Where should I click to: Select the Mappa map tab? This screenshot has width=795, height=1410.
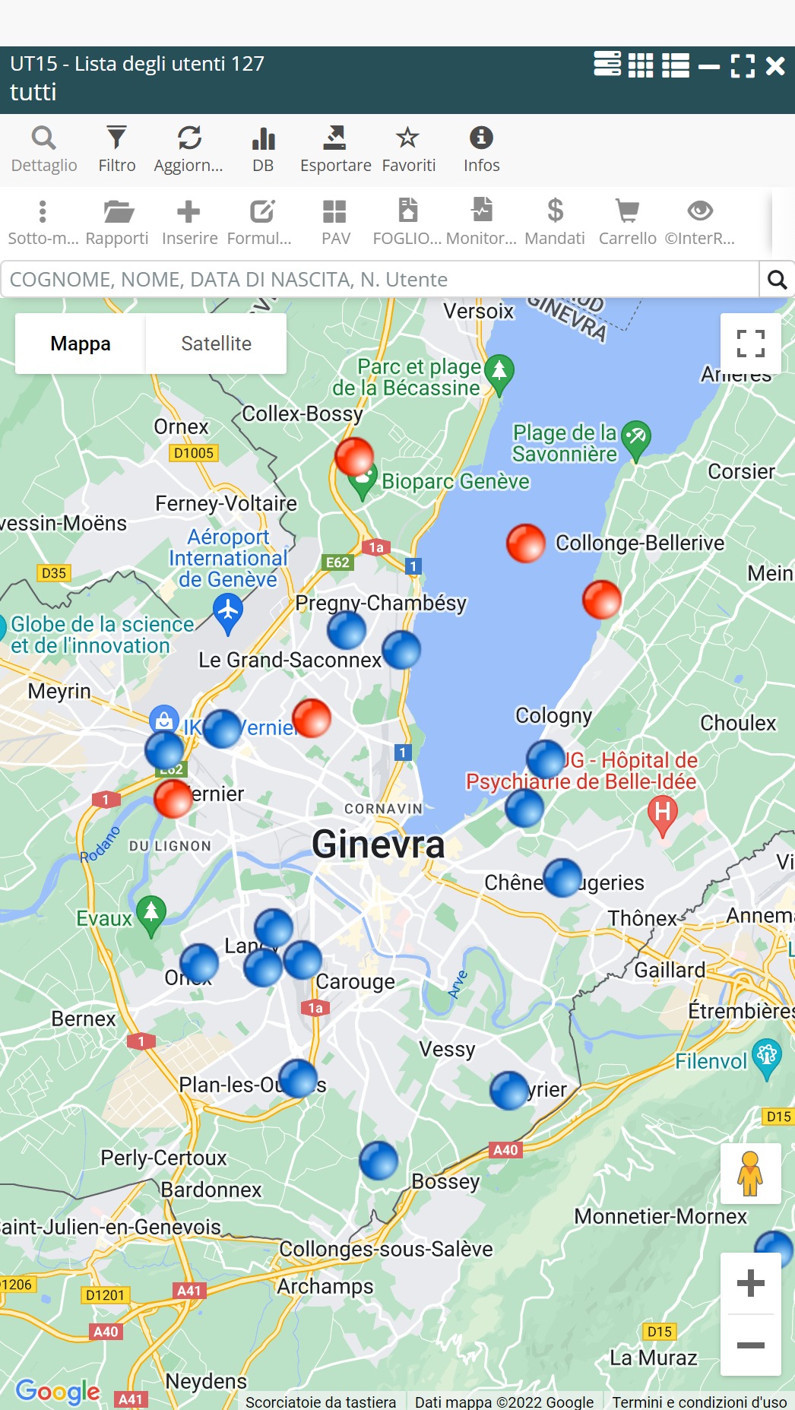coord(81,344)
